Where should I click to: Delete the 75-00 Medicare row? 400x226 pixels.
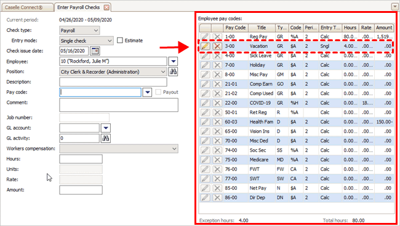217,160
